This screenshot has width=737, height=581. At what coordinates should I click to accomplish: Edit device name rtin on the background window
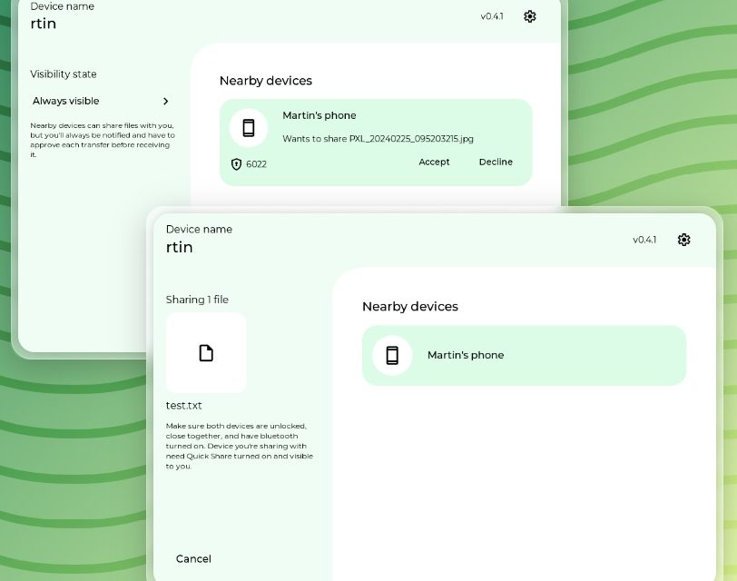click(x=43, y=24)
